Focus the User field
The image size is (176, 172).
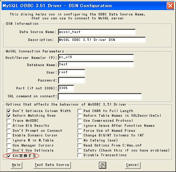click(x=72, y=72)
